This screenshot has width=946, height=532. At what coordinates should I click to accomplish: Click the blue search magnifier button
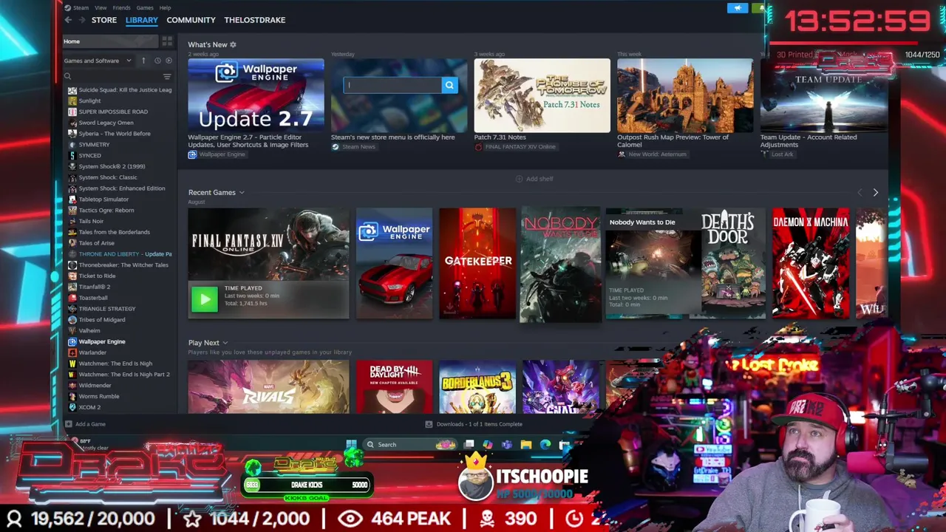point(449,86)
